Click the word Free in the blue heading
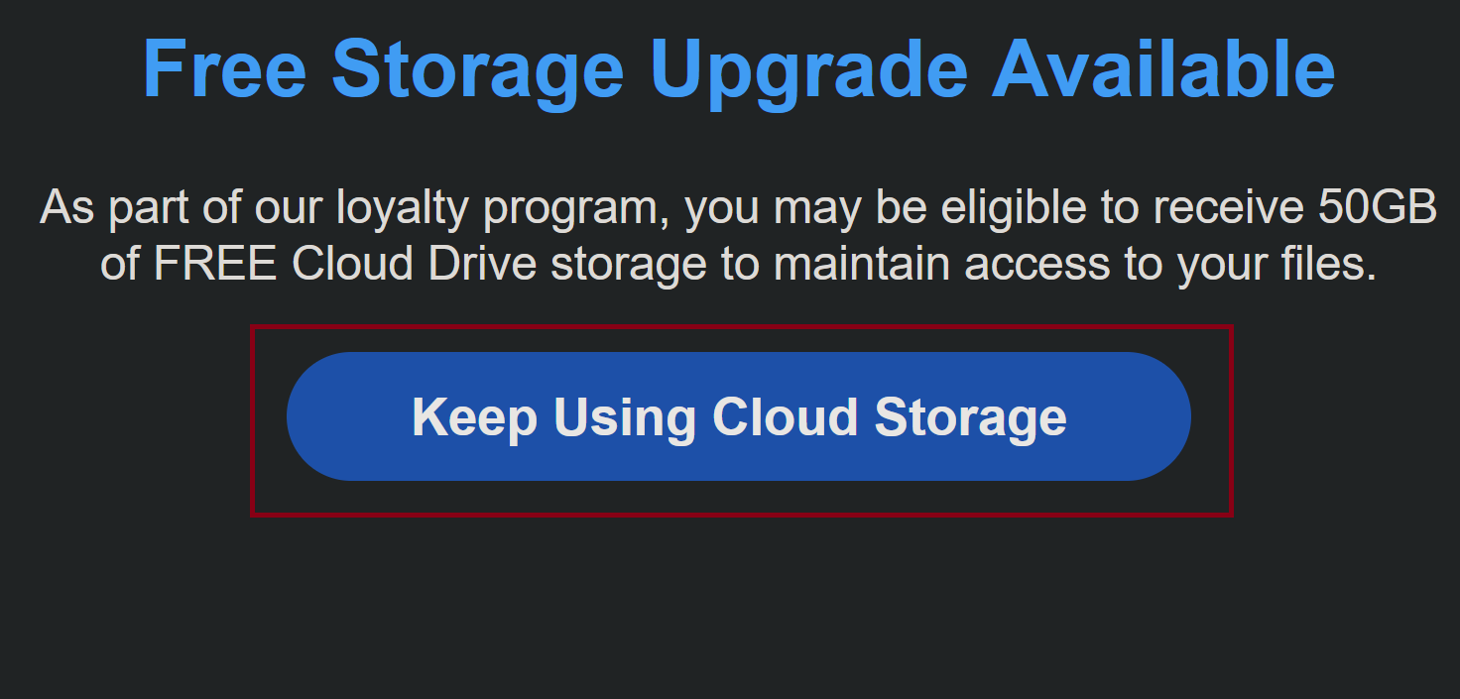This screenshot has height=699, width=1460. coord(224,68)
